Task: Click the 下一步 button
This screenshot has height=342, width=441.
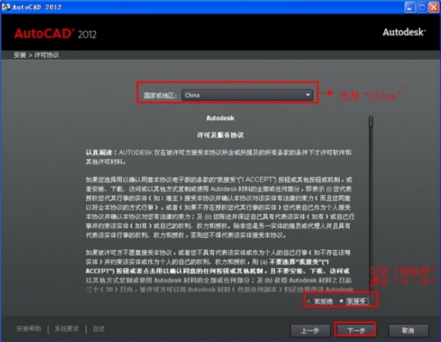Action: (355, 330)
